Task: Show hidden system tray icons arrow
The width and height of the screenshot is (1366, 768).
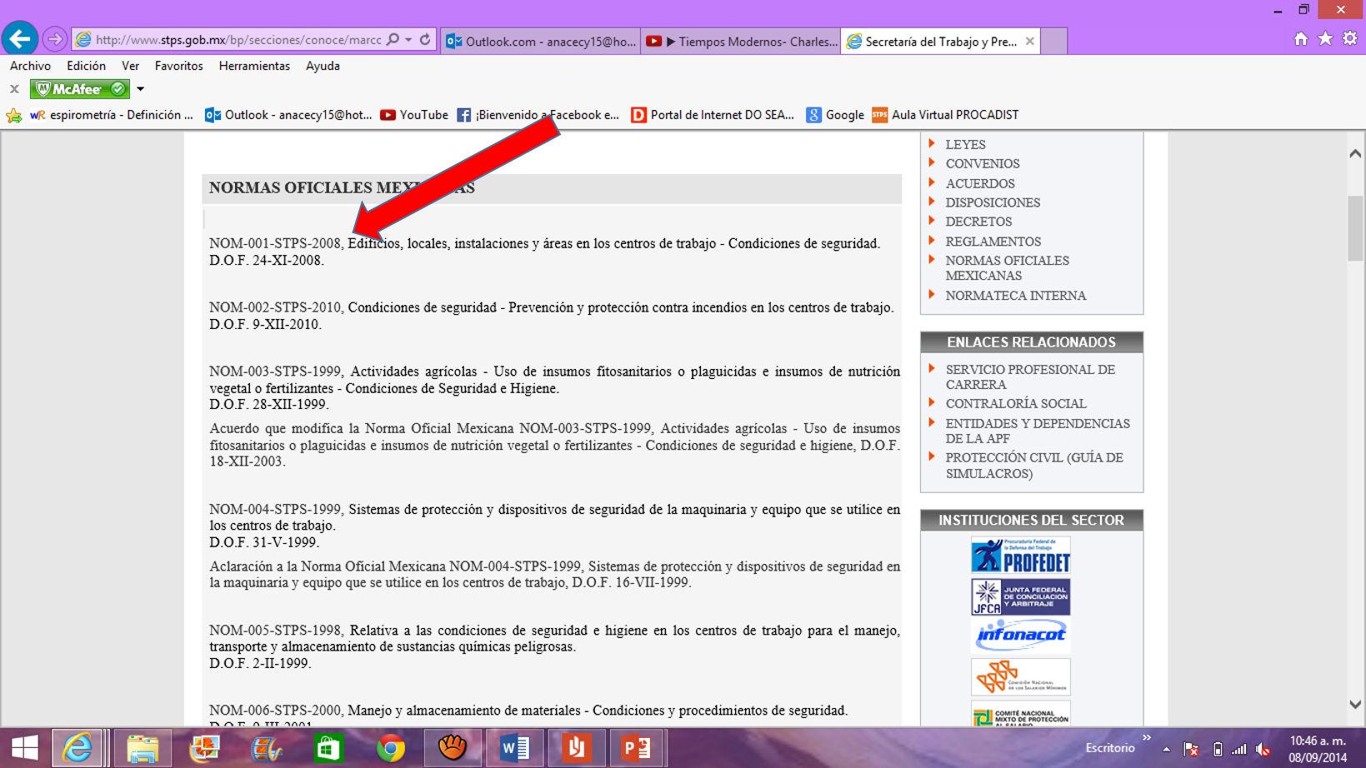Action: pyautogui.click(x=1166, y=749)
